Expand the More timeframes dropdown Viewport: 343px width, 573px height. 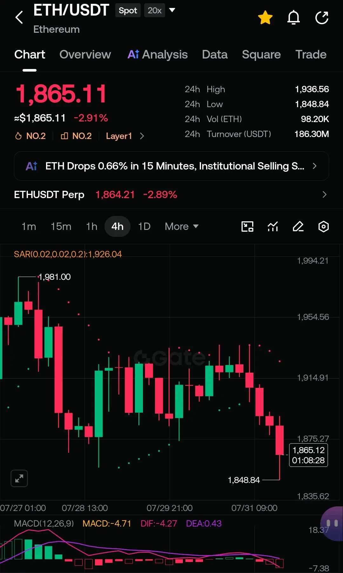[182, 226]
